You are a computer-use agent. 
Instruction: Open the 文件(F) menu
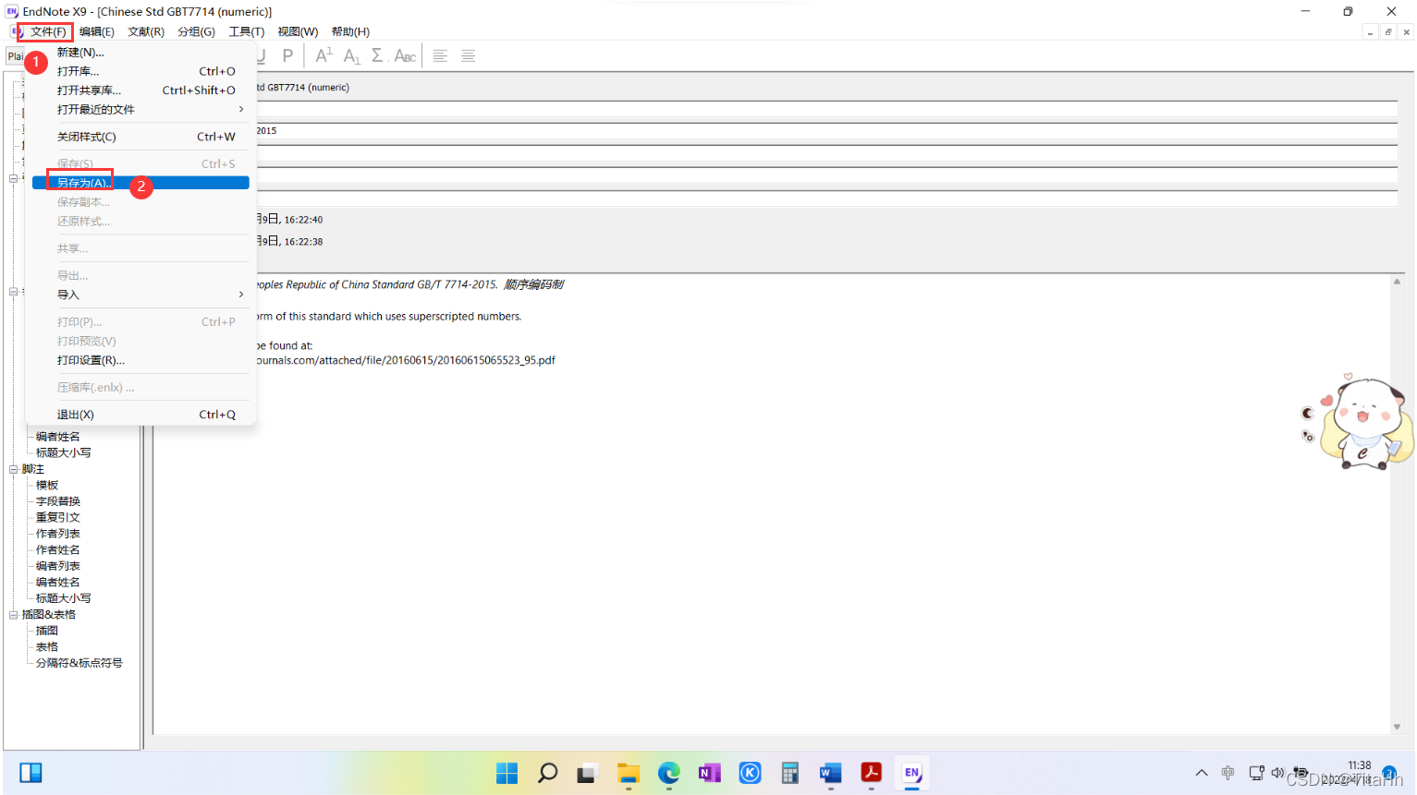pos(48,31)
